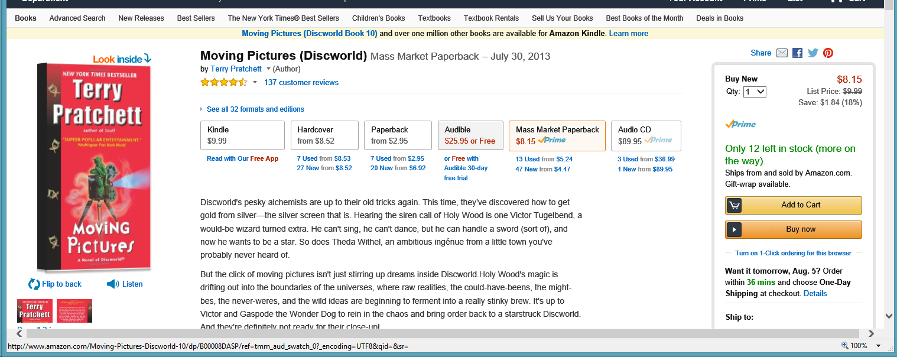Open the 137 customer reviews link
The height and width of the screenshot is (357, 897).
301,83
